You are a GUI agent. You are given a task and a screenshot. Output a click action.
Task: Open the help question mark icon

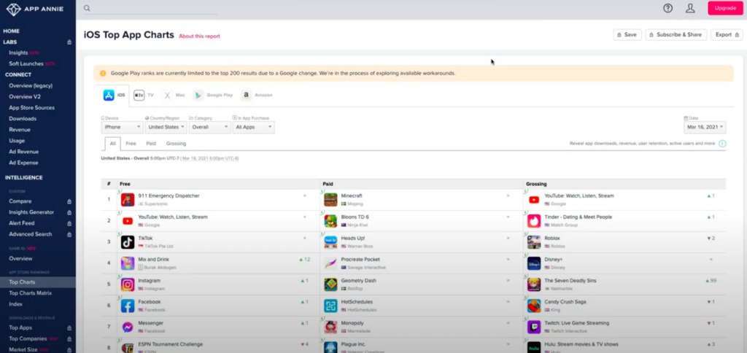(x=667, y=8)
